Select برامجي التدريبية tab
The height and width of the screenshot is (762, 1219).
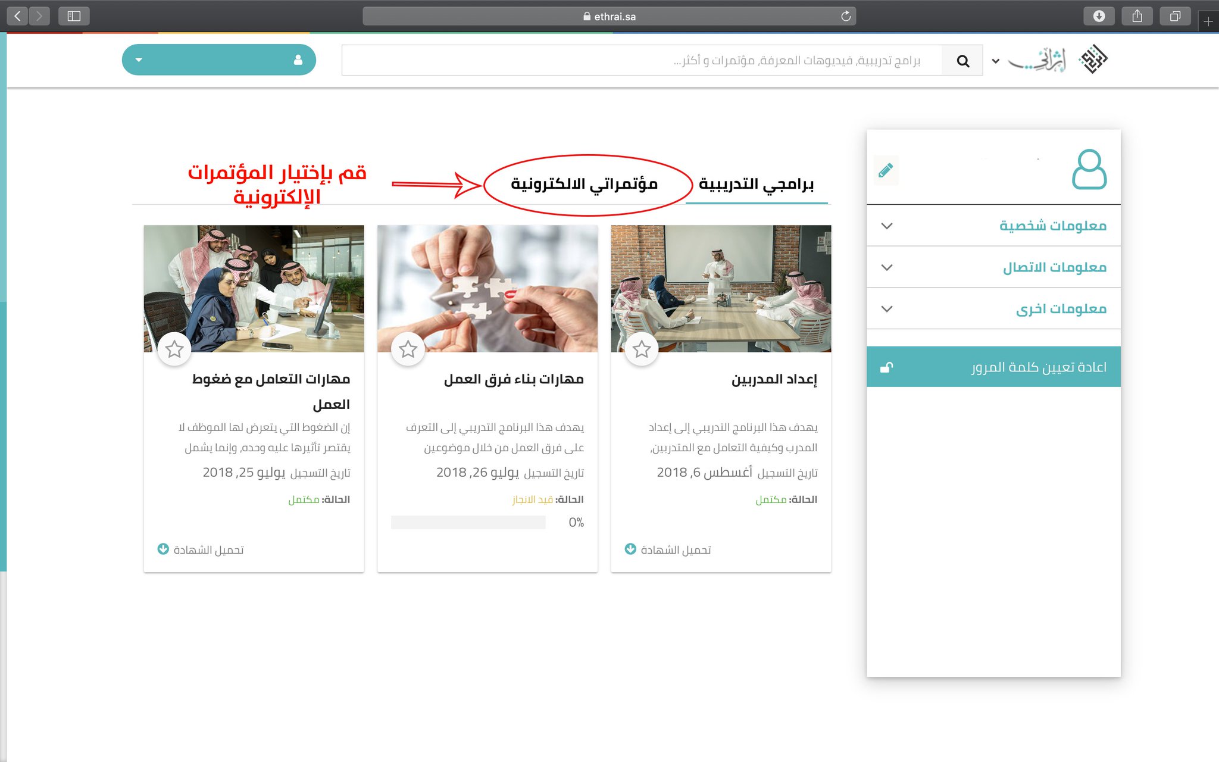point(756,184)
